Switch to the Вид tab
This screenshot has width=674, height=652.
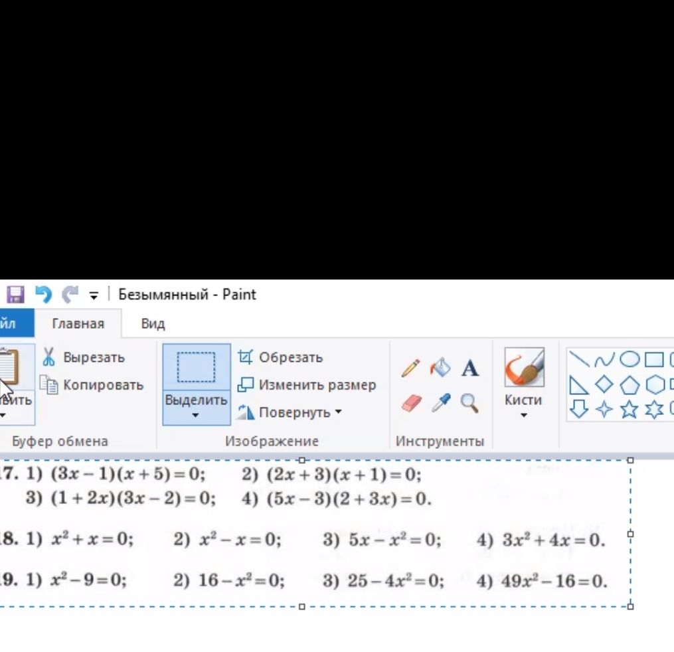coord(153,323)
